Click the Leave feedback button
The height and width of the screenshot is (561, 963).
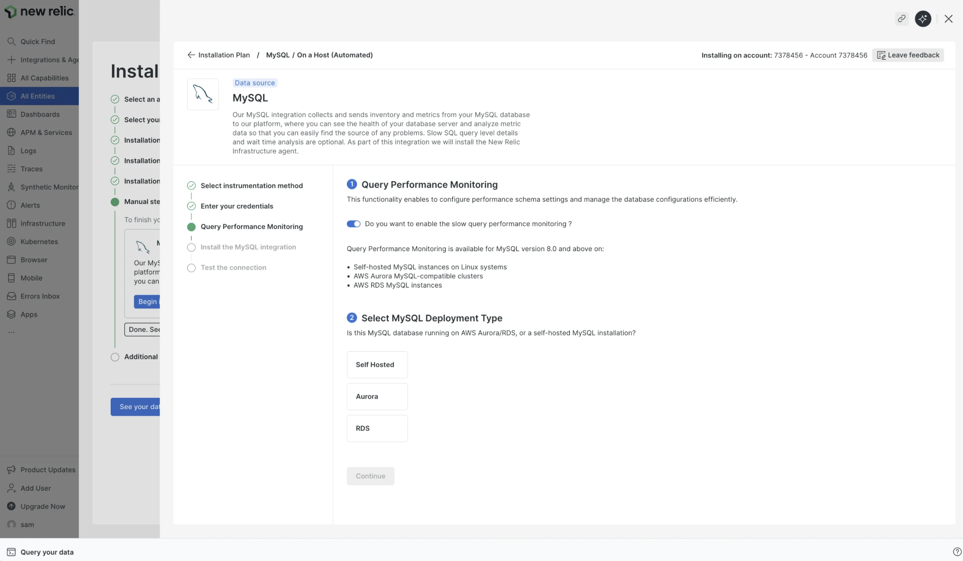(x=908, y=55)
